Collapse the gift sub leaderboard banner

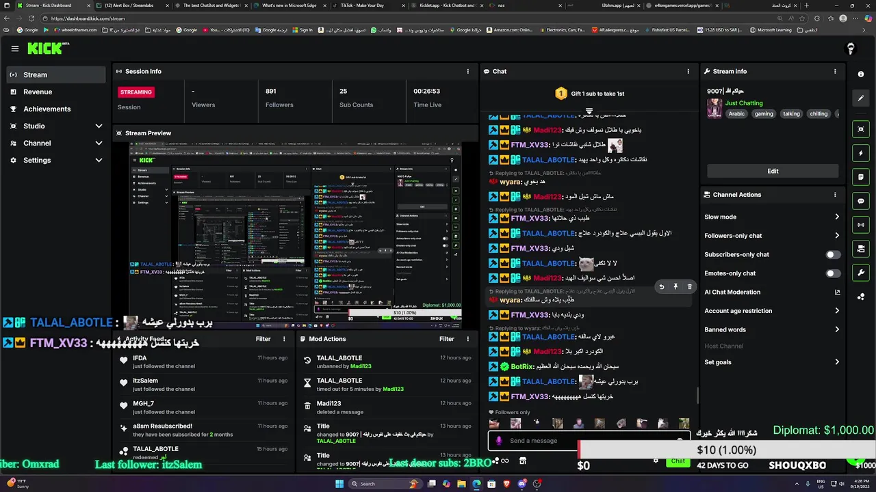point(589,111)
